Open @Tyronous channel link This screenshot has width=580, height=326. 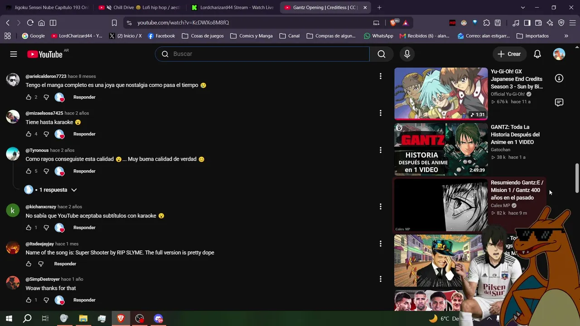(37, 150)
